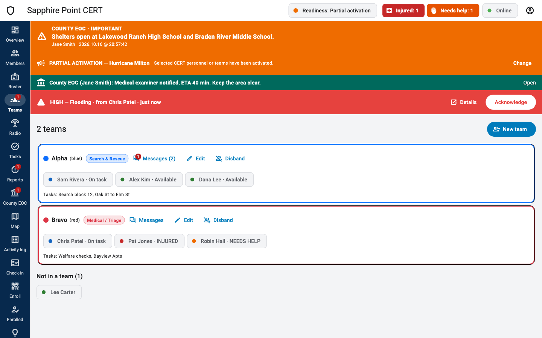The image size is (542, 338).
Task: Click the Online status chip
Action: coord(500,11)
